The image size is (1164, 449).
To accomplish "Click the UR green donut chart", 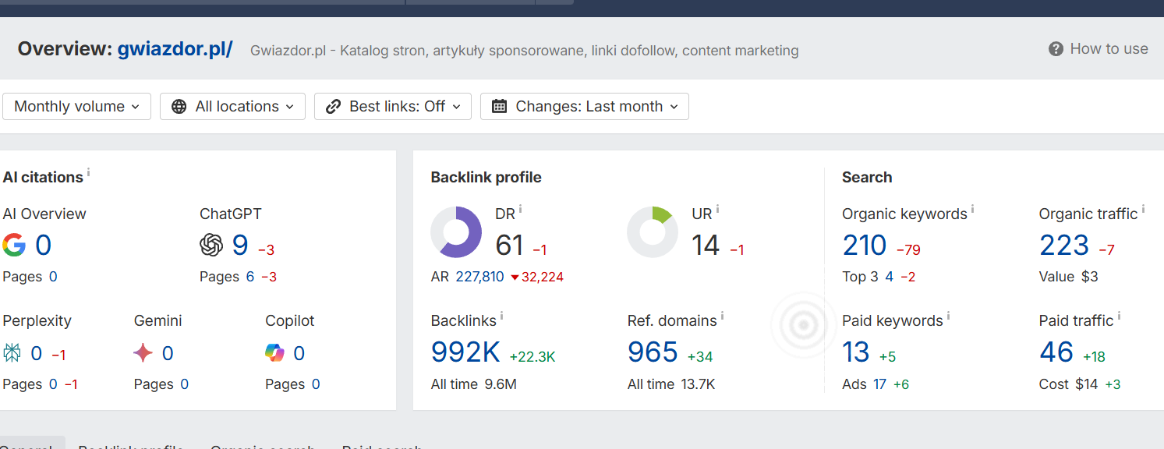I will click(x=653, y=232).
